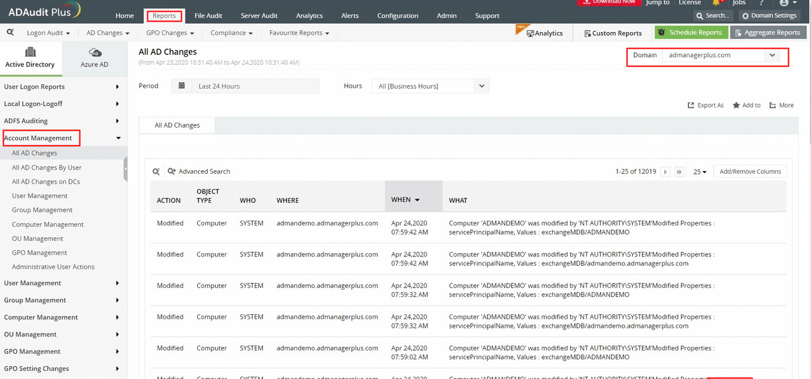This screenshot has width=811, height=379.
Task: Open the Export As options
Action: pyautogui.click(x=705, y=105)
